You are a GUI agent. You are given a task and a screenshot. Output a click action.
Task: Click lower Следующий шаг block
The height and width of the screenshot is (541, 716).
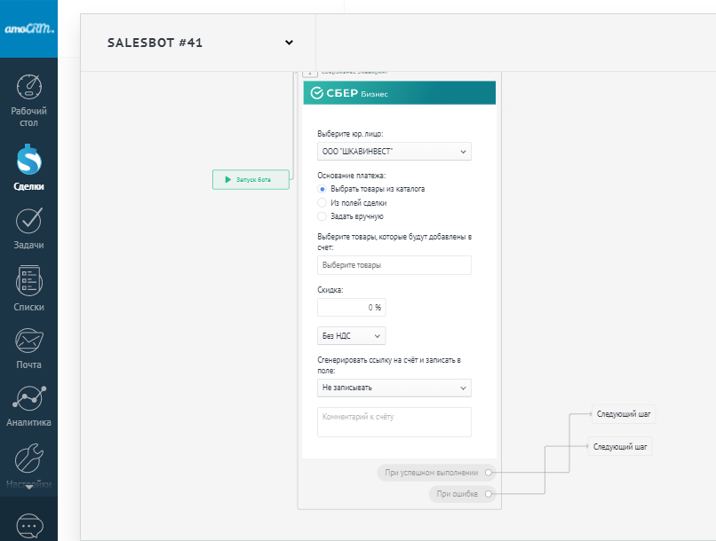pos(620,447)
